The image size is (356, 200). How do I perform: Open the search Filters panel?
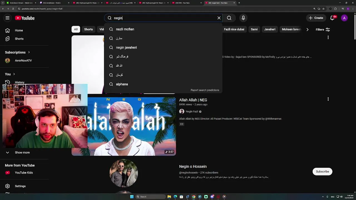323,29
